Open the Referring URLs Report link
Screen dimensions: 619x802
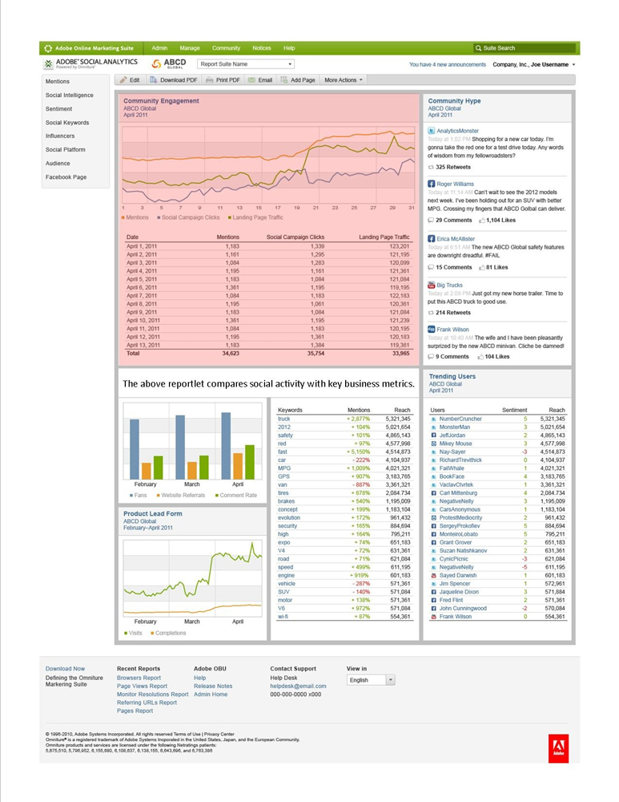click(147, 703)
